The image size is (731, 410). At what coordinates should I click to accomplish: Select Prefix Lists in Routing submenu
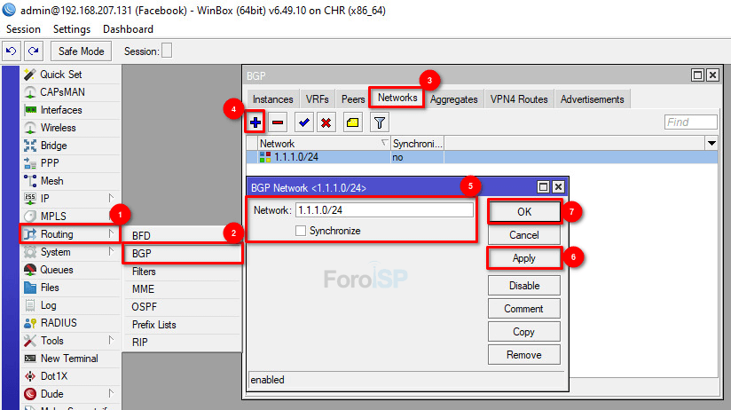[183, 324]
